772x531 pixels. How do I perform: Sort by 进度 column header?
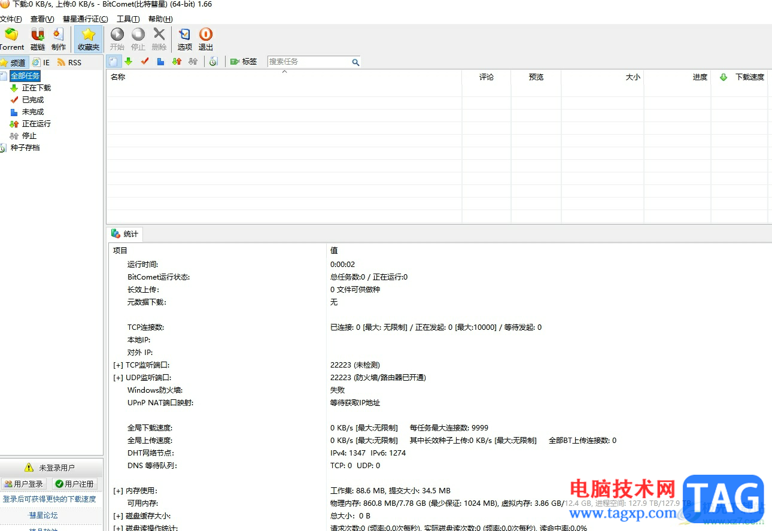click(677, 77)
